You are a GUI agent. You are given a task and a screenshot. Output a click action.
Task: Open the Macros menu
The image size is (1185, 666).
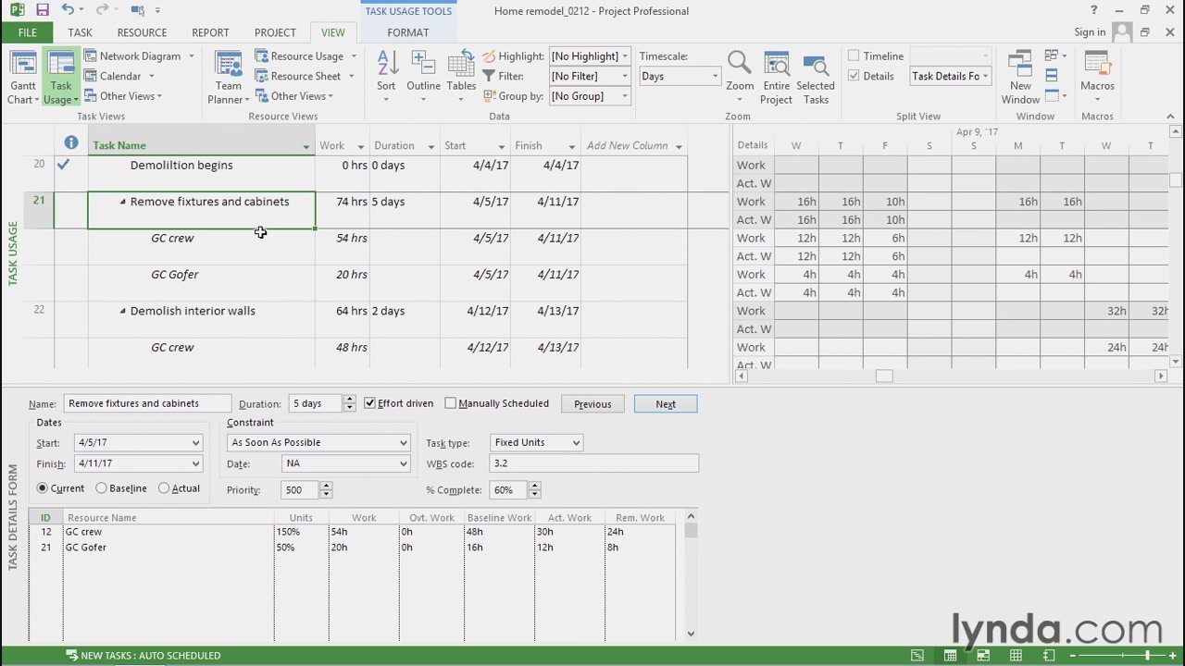[1097, 78]
